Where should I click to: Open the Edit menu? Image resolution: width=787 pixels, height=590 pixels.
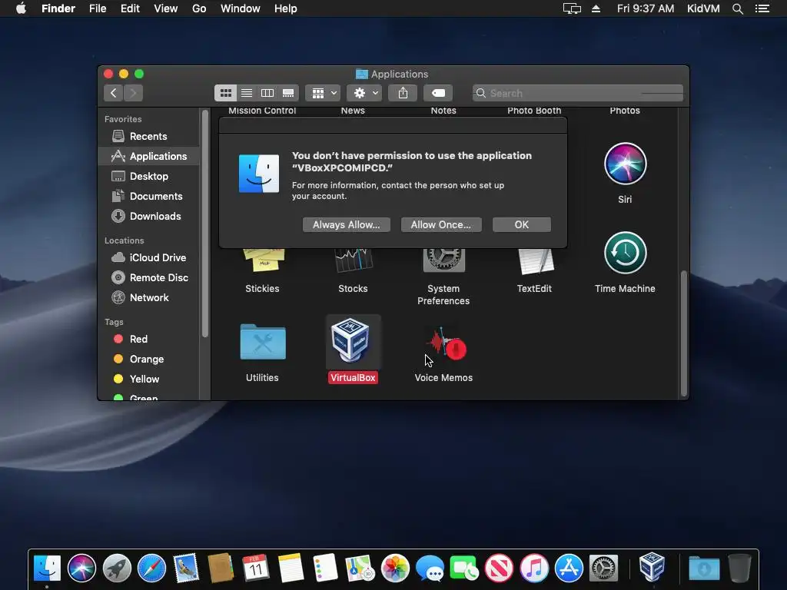130,8
